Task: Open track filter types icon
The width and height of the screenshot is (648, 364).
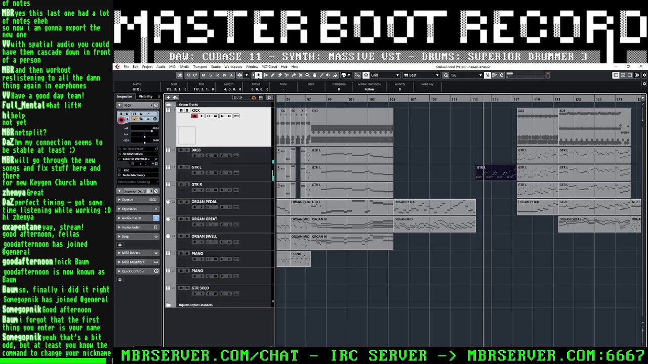Action: 261,98
